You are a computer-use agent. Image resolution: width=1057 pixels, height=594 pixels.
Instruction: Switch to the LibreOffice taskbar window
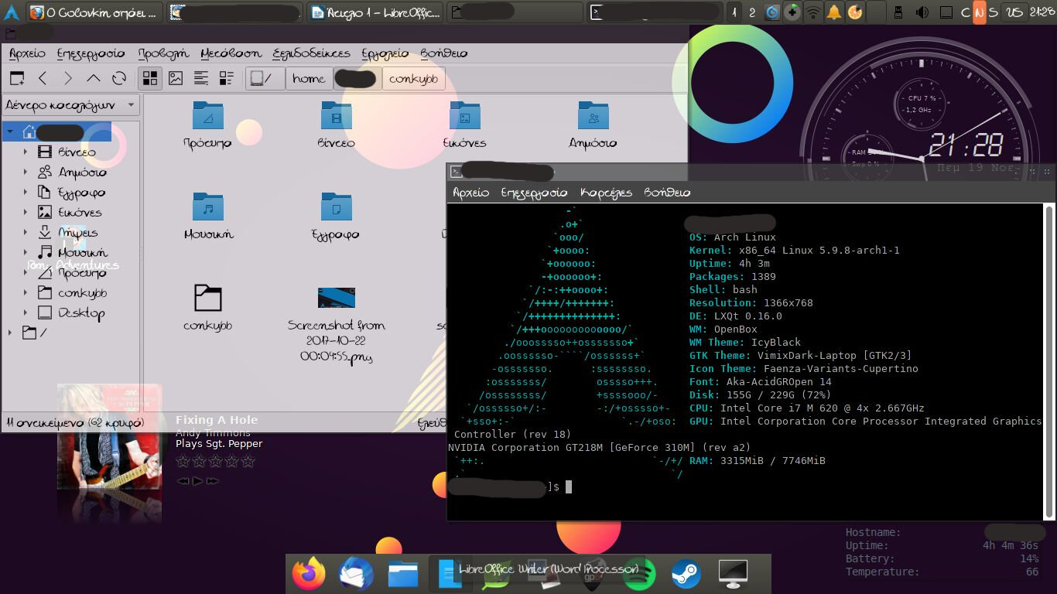pyautogui.click(x=375, y=12)
